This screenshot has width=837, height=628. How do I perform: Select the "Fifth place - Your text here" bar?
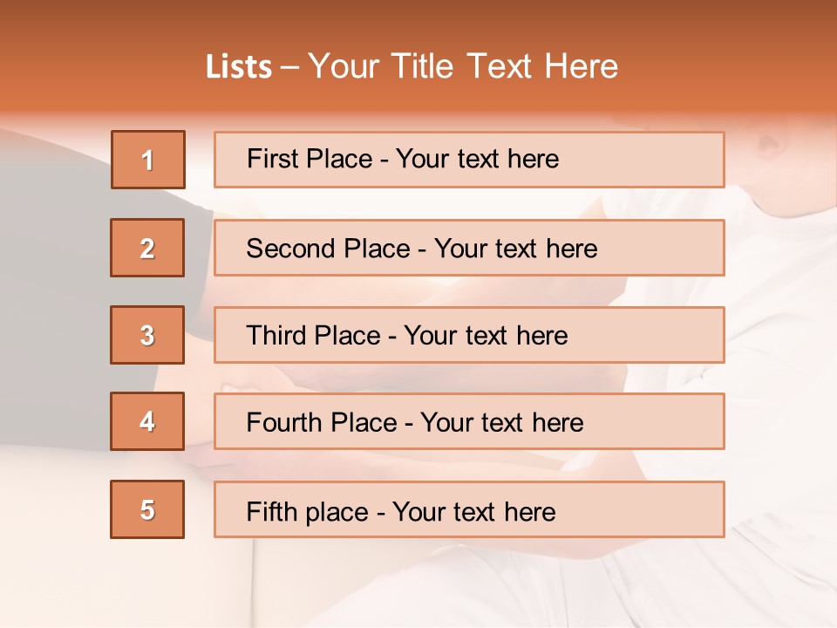point(469,509)
